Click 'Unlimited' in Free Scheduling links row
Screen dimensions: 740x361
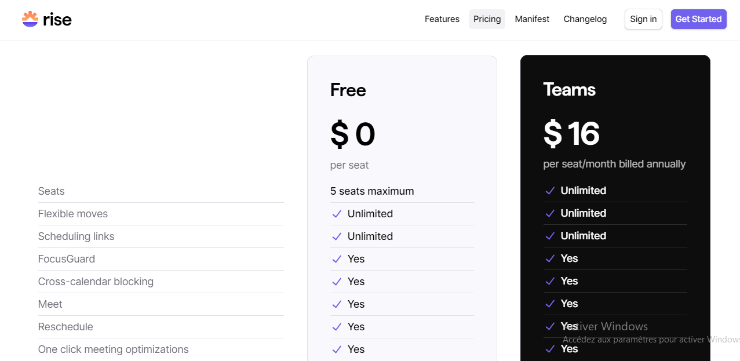point(370,236)
